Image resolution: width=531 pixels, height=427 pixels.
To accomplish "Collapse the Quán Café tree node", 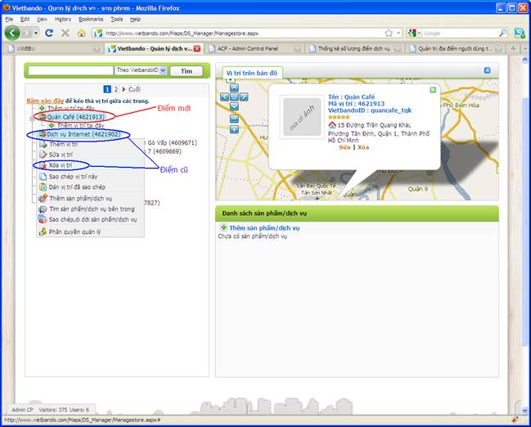I will pyautogui.click(x=32, y=119).
